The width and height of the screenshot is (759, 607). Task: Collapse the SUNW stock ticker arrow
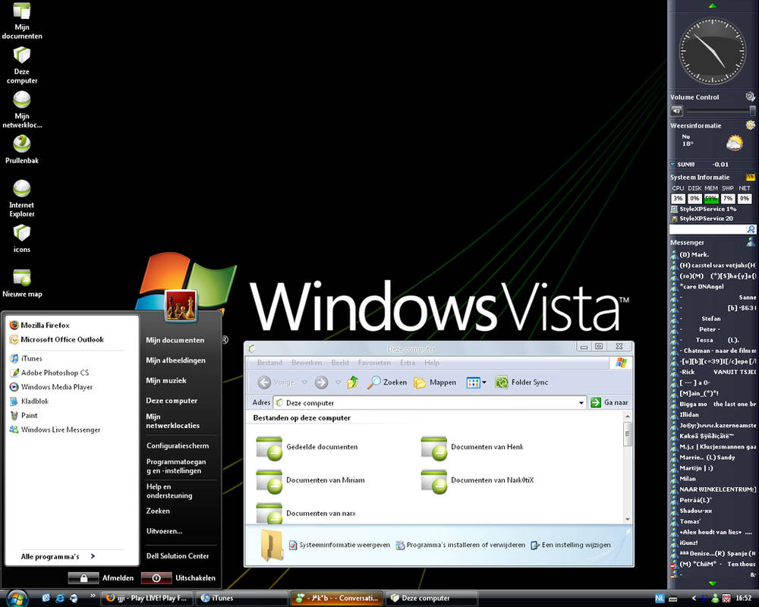tap(672, 165)
